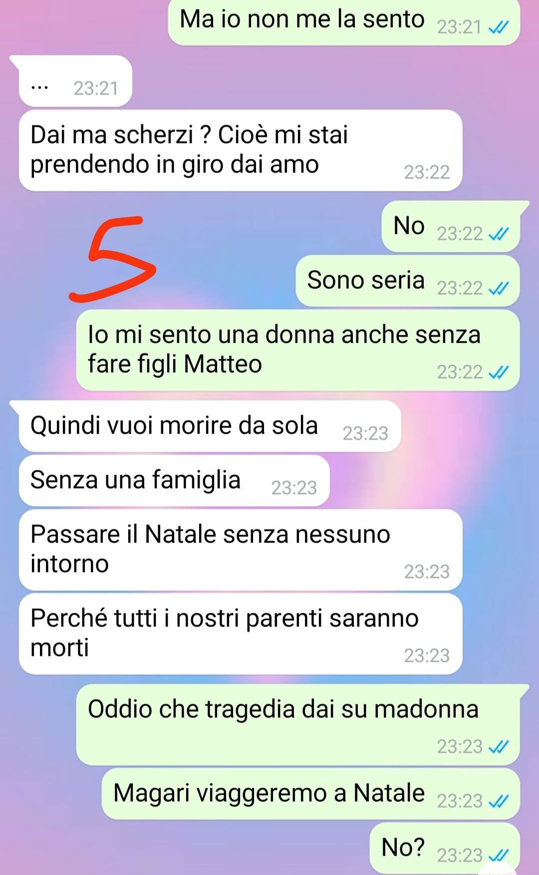
Task: Tap the read ticks on 'No?' message
Action: pyautogui.click(x=499, y=856)
